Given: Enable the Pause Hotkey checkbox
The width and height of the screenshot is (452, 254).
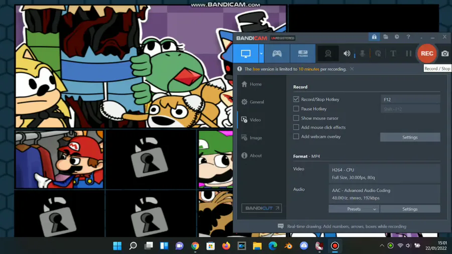Looking at the screenshot, I should pos(296,108).
